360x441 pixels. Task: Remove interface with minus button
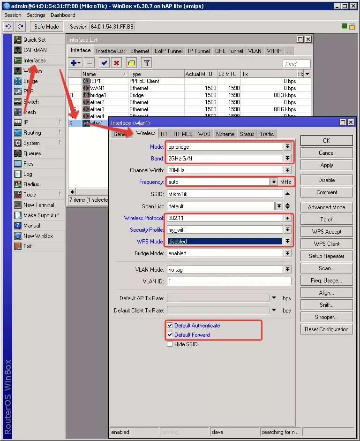click(x=90, y=63)
